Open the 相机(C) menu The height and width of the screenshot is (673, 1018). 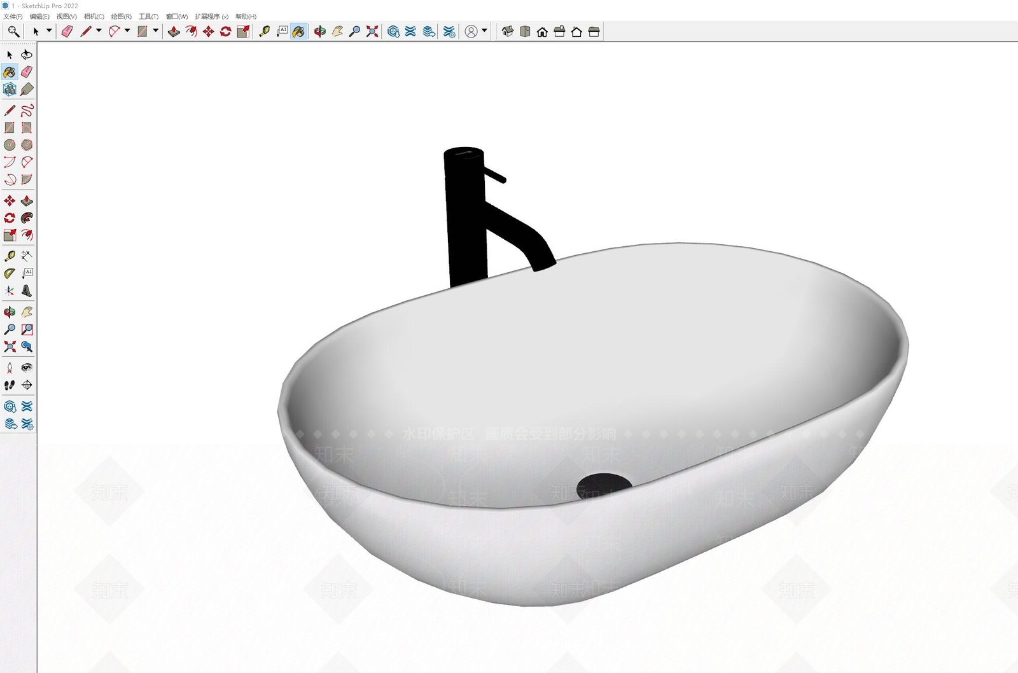[94, 17]
